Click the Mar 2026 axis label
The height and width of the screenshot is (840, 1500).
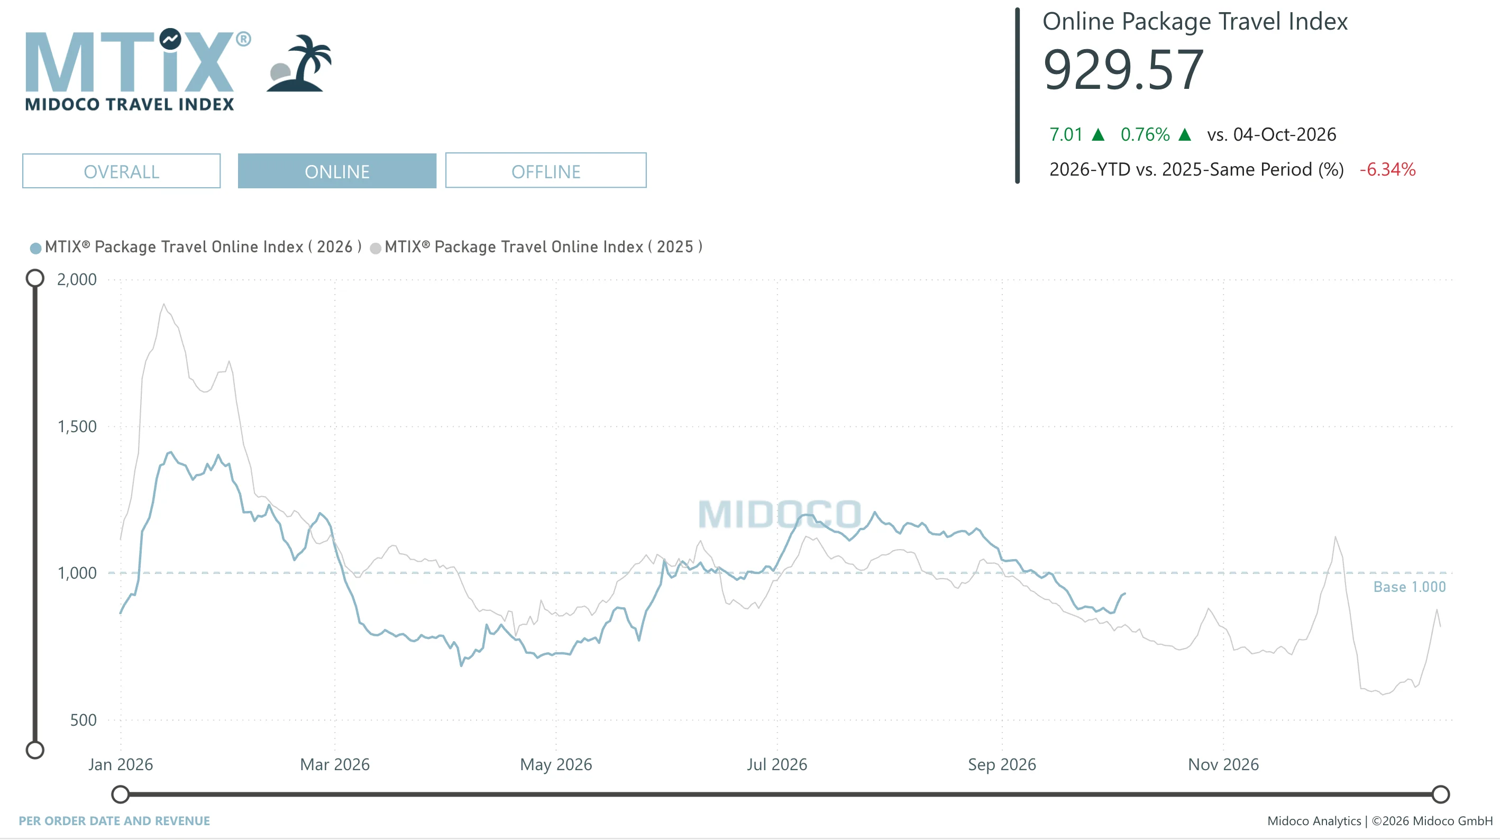335,764
